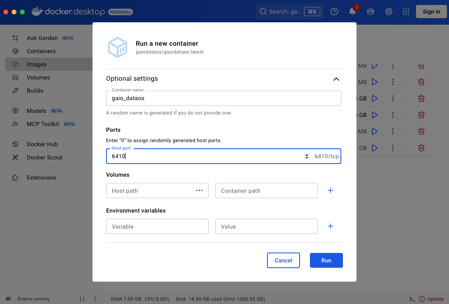Open the terminal icon in status bar
Screen dimensions: 449x304
tap(412, 299)
